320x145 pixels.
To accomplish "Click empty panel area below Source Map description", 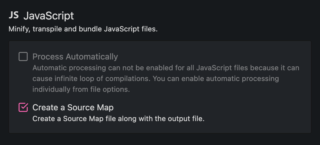I will (160, 127).
